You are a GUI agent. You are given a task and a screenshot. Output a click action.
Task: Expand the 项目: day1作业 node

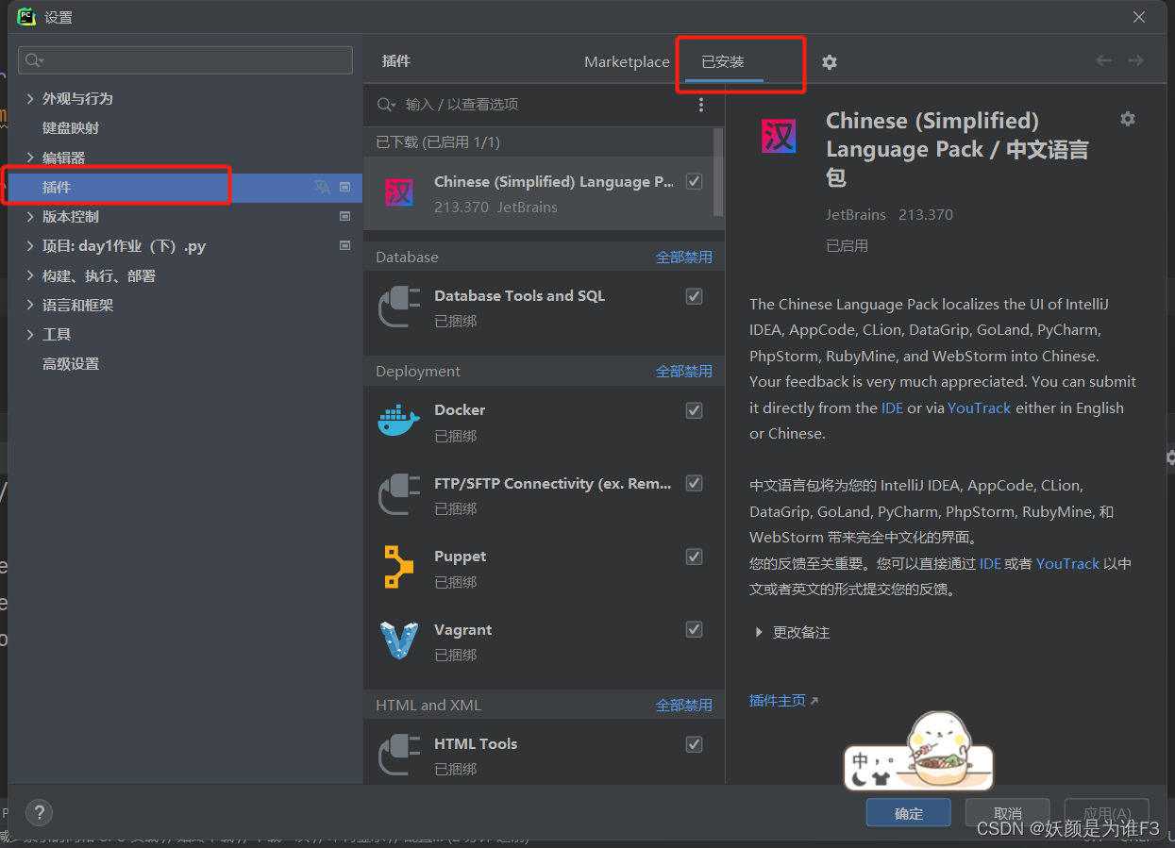point(30,245)
